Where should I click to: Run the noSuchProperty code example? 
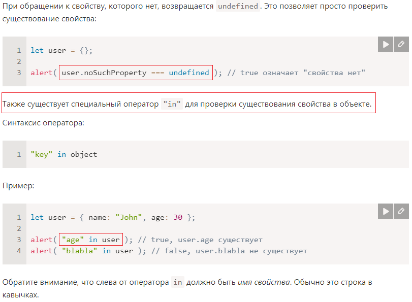[x=386, y=44]
